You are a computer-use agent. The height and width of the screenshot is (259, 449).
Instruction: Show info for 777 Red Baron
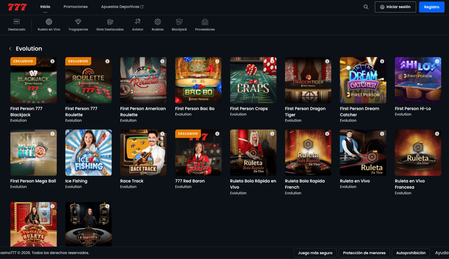(x=217, y=133)
